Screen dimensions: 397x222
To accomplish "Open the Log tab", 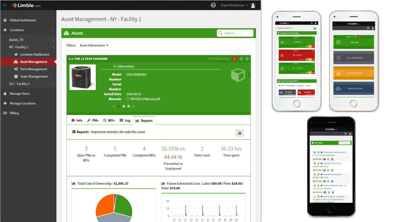I will coord(125,121).
